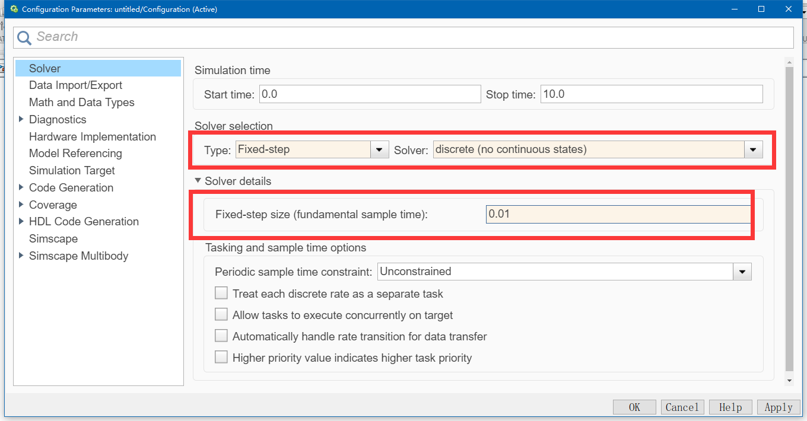Screen dimensions: 807x421
Task: Enable "Treat each discrete rate as a separate task"
Action: pyautogui.click(x=221, y=292)
